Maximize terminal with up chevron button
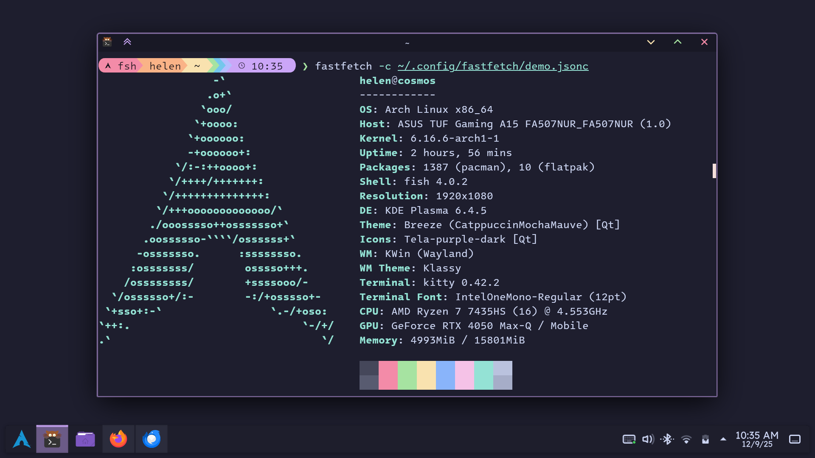Viewport: 815px width, 458px height. (677, 42)
